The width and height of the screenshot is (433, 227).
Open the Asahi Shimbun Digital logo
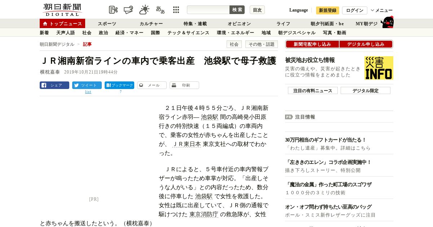point(62,10)
